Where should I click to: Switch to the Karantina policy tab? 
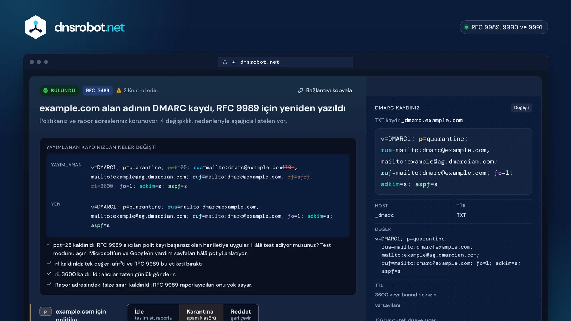[x=201, y=314]
